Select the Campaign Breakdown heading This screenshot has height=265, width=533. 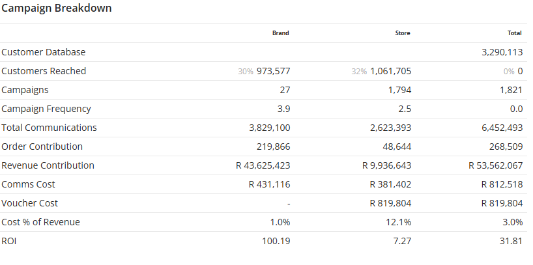point(57,8)
